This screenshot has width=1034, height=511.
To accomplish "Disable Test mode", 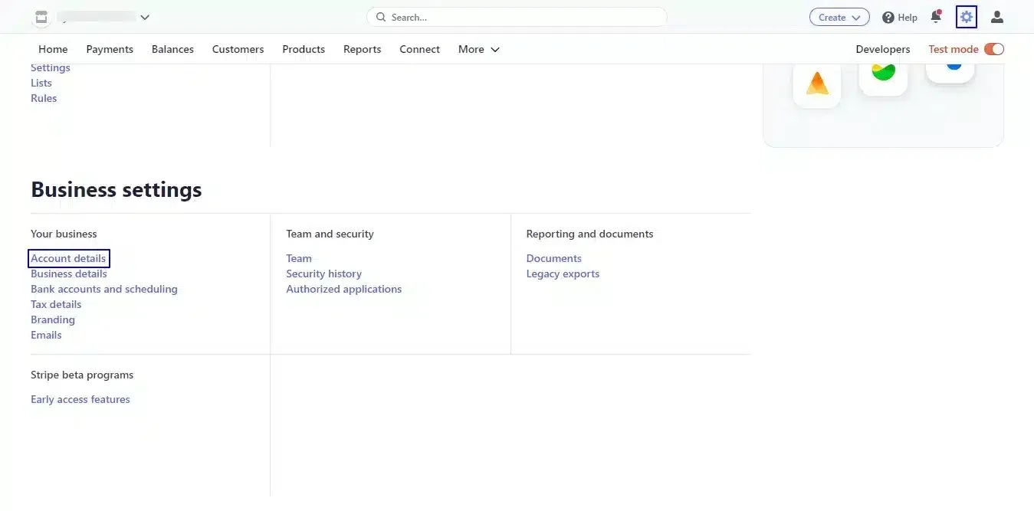I will (993, 48).
